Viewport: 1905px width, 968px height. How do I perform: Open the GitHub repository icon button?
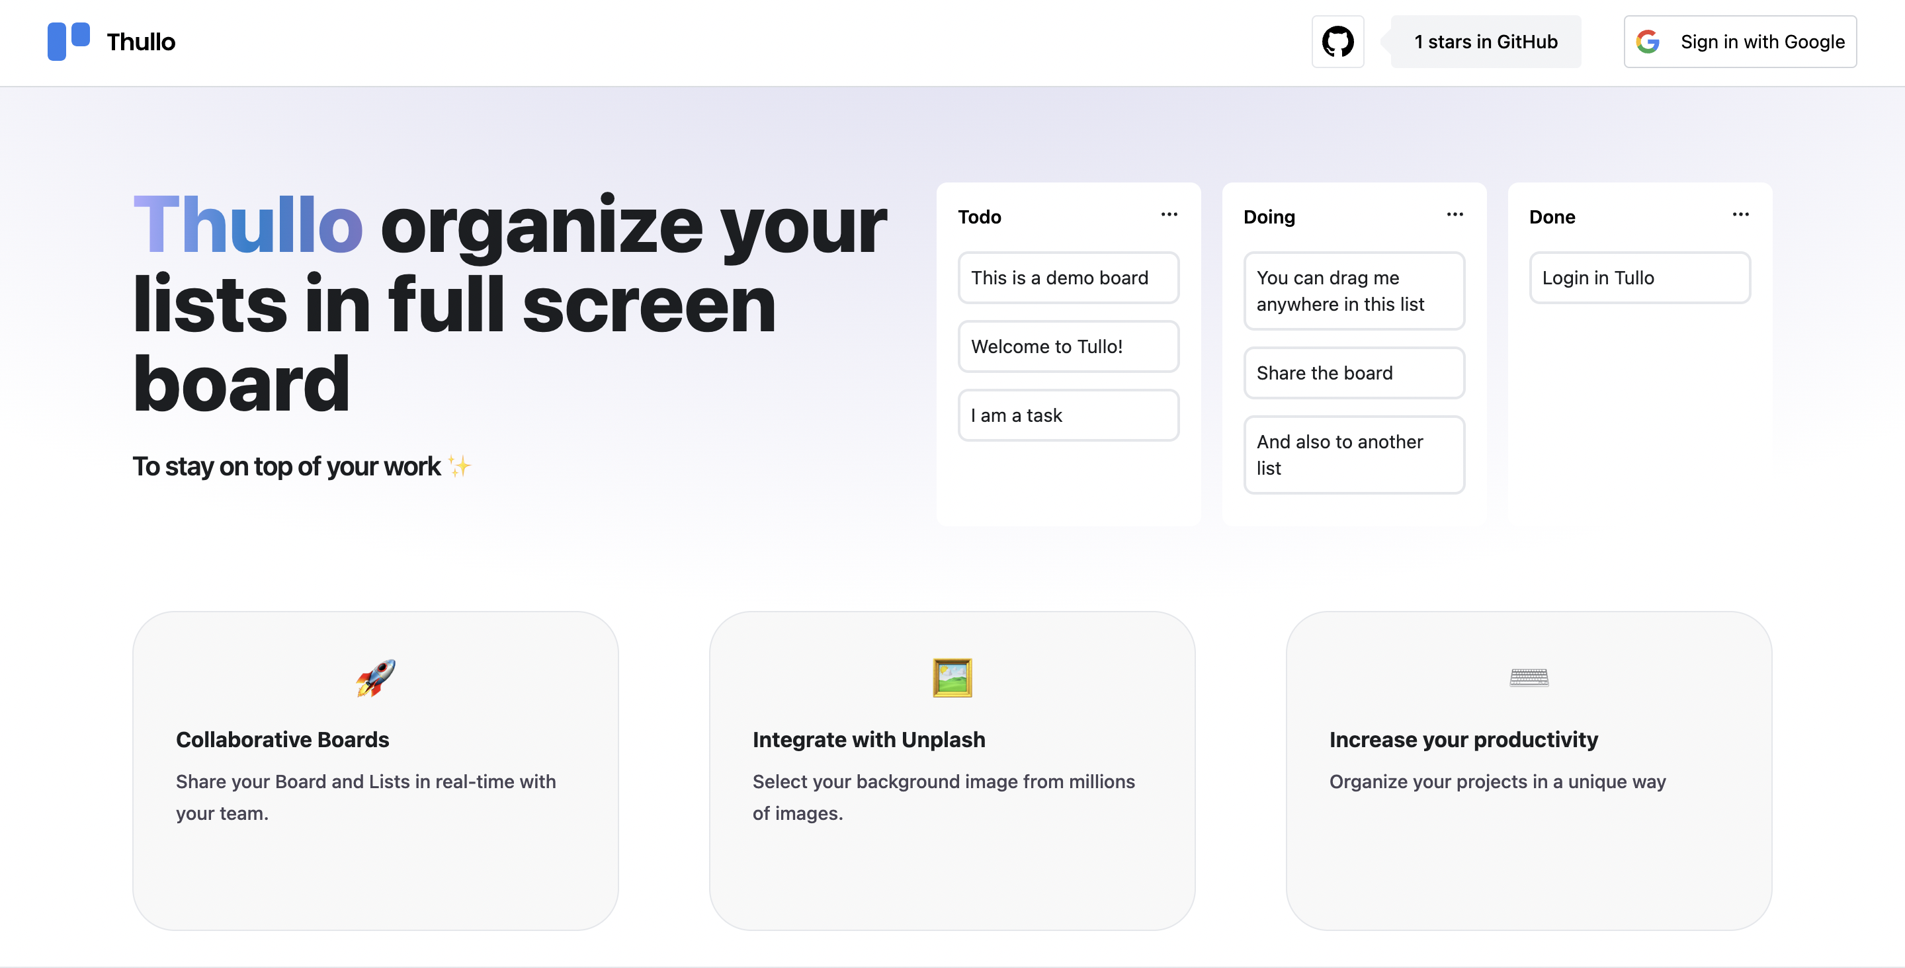click(1337, 42)
